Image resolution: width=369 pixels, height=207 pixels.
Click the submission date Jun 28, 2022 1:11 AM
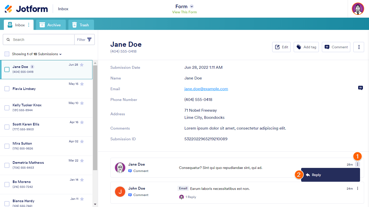pos(203,67)
